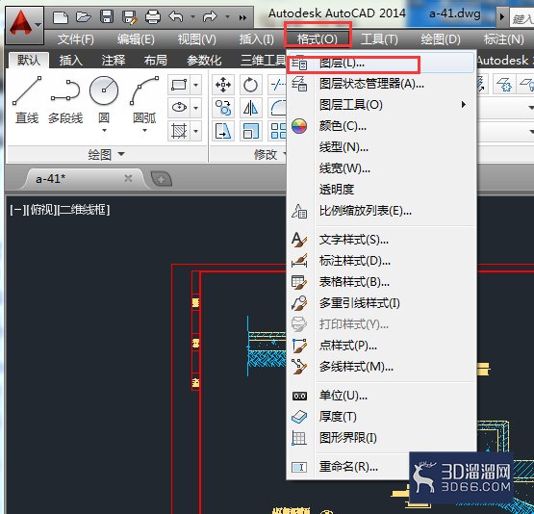Screen dimensions: 534x514
Task: Open the 编辑(E) menu
Action: click(136, 39)
